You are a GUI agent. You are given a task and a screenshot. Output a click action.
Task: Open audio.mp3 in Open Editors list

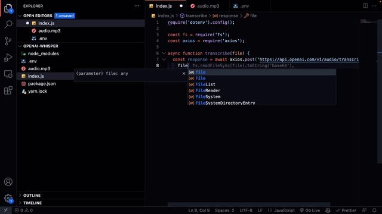(81, 31)
